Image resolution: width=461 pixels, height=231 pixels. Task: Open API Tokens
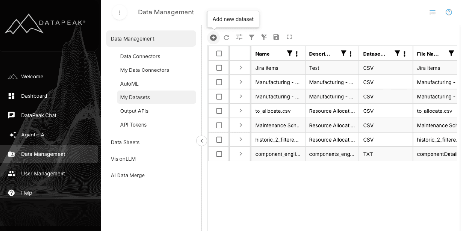click(x=156, y=125)
